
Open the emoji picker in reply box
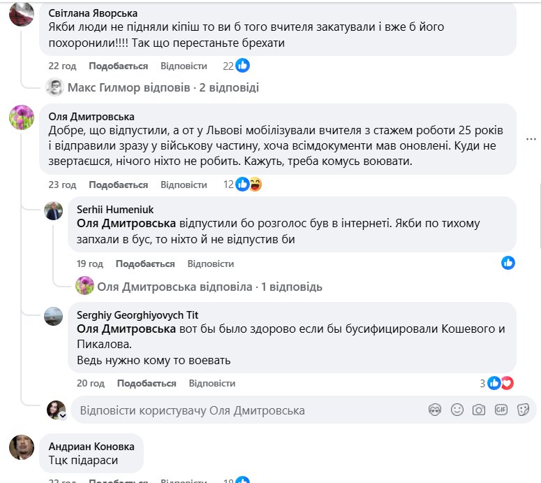457,410
